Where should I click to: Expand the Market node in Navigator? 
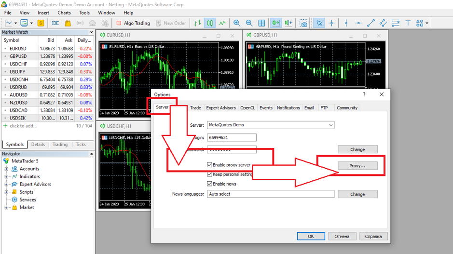coord(6,208)
